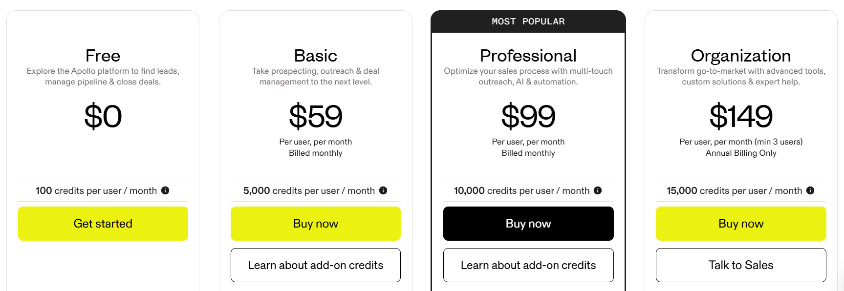Open info icon next to 5,000 credits

[x=383, y=190]
